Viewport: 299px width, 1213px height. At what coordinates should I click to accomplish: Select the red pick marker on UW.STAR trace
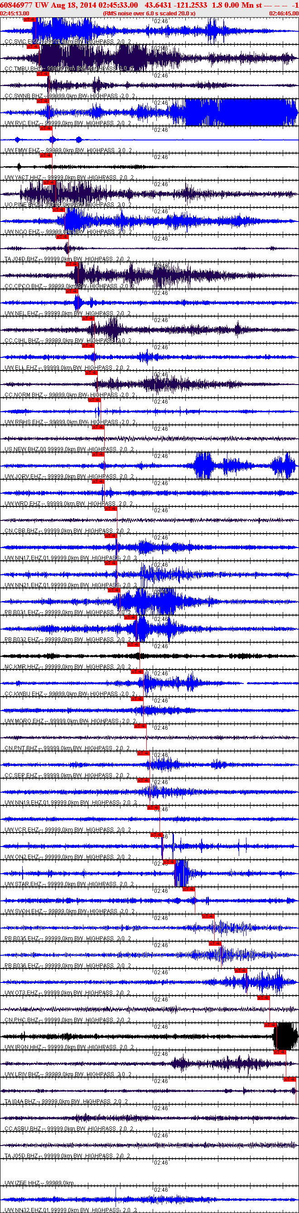(169, 862)
